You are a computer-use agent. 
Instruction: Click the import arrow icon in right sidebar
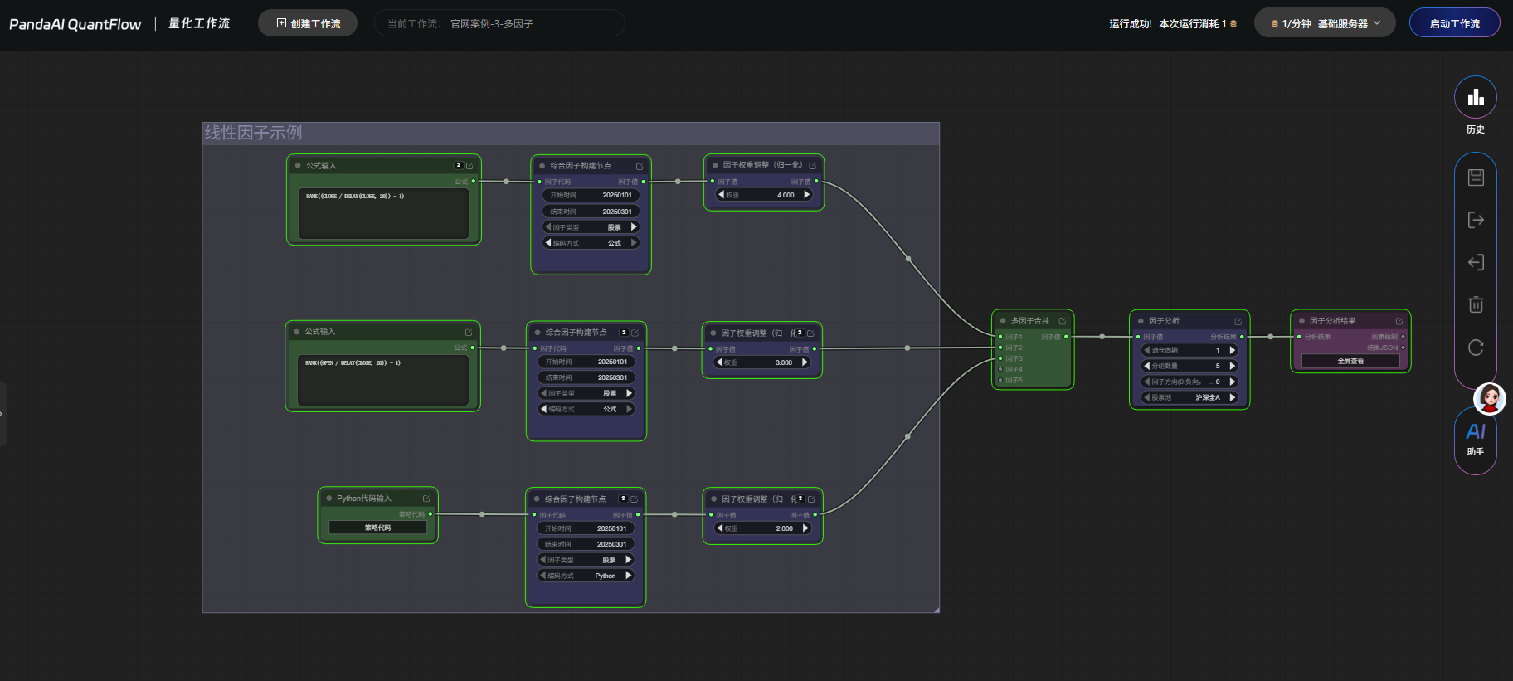click(1475, 262)
